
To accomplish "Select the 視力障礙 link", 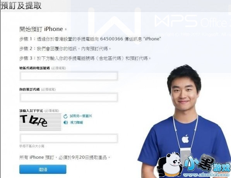I will tap(76, 122).
